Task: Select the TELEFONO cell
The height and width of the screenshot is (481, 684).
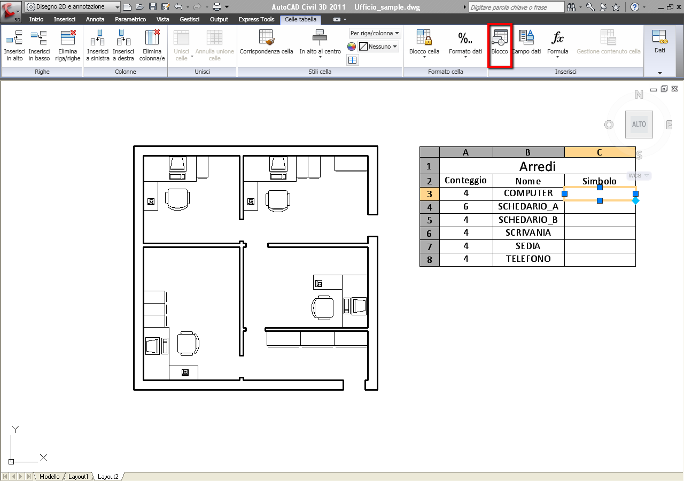Action: tap(528, 259)
